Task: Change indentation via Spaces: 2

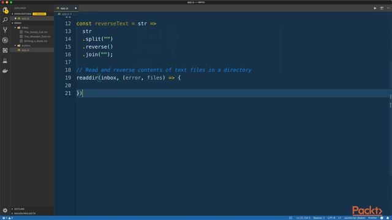Action: pos(318,218)
